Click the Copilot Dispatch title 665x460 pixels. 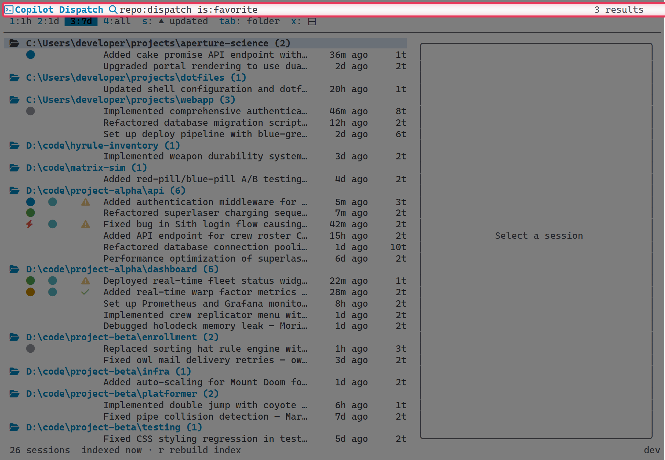[59, 9]
